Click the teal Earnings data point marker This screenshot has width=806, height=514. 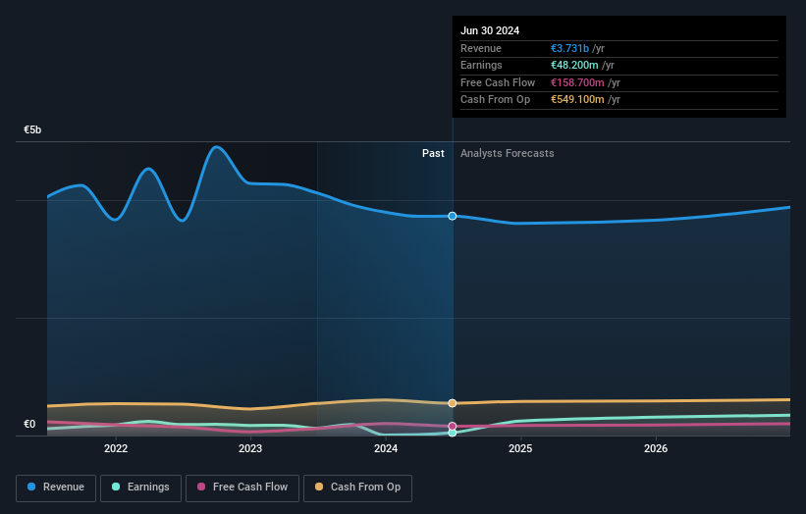(453, 433)
